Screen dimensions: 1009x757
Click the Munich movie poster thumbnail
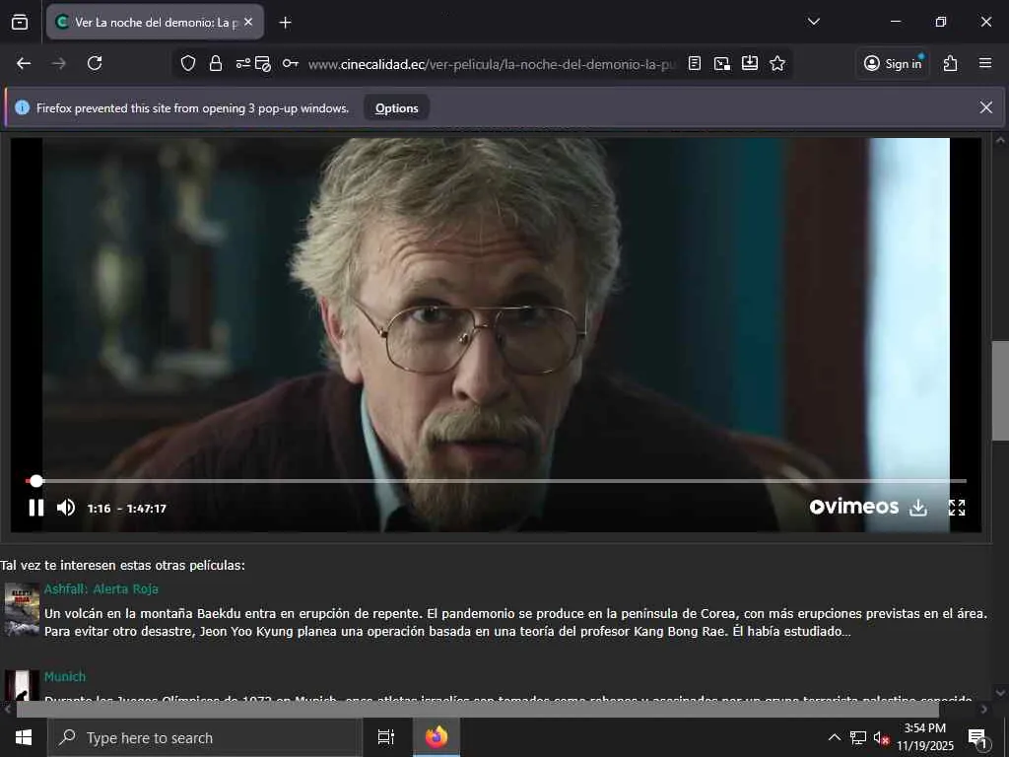tap(22, 686)
